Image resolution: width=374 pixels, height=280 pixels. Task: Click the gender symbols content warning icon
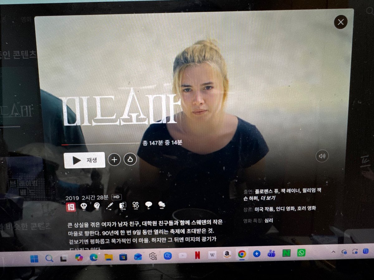click(135, 205)
